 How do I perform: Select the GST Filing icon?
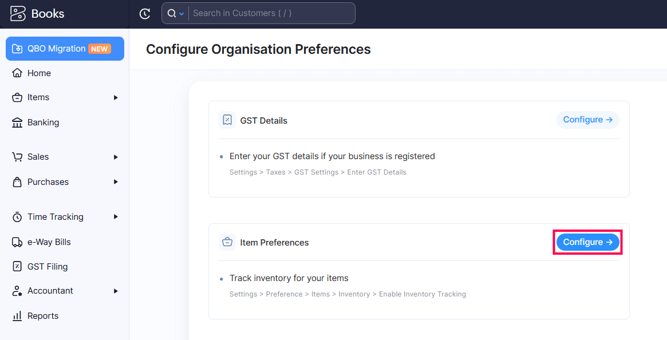point(17,266)
